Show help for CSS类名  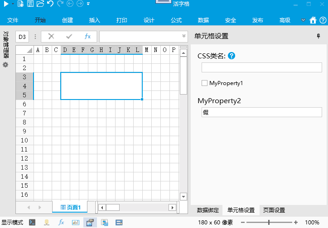232,56
